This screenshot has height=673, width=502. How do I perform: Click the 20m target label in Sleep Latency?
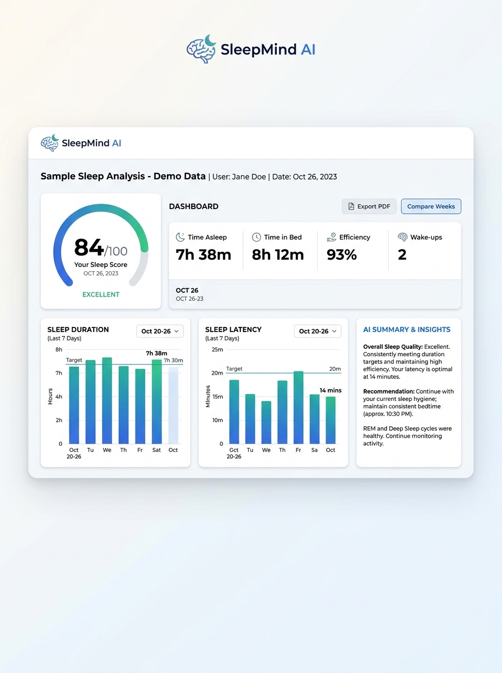coord(335,369)
